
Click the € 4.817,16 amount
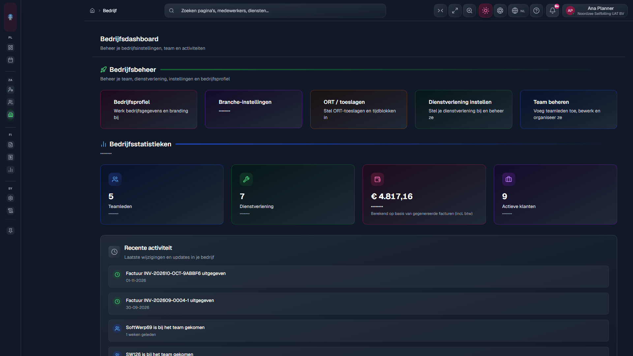click(x=392, y=196)
